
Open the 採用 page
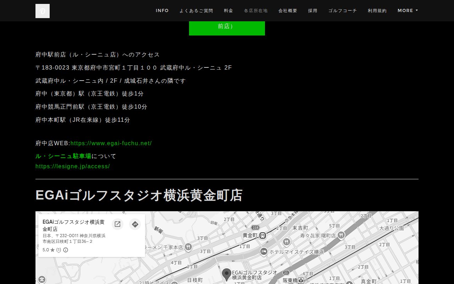312,11
